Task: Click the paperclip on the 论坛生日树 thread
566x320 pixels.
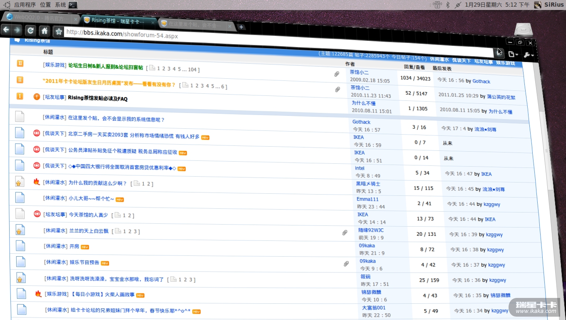Action: click(337, 74)
